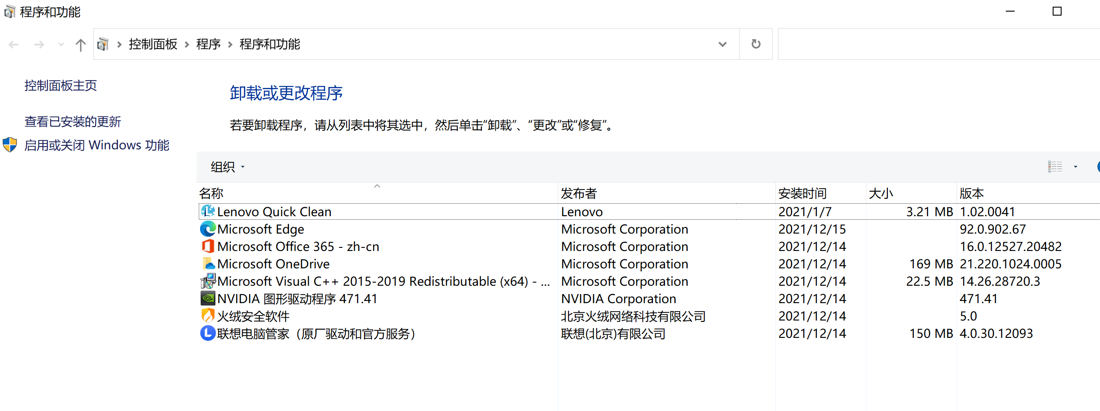Click the Visual C++ Redistributable installer icon
This screenshot has width=1100, height=411.
pos(208,281)
